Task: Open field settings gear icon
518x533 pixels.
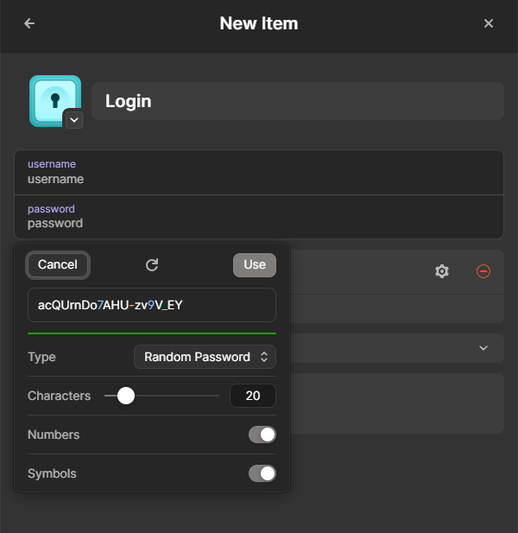Action: coord(442,271)
